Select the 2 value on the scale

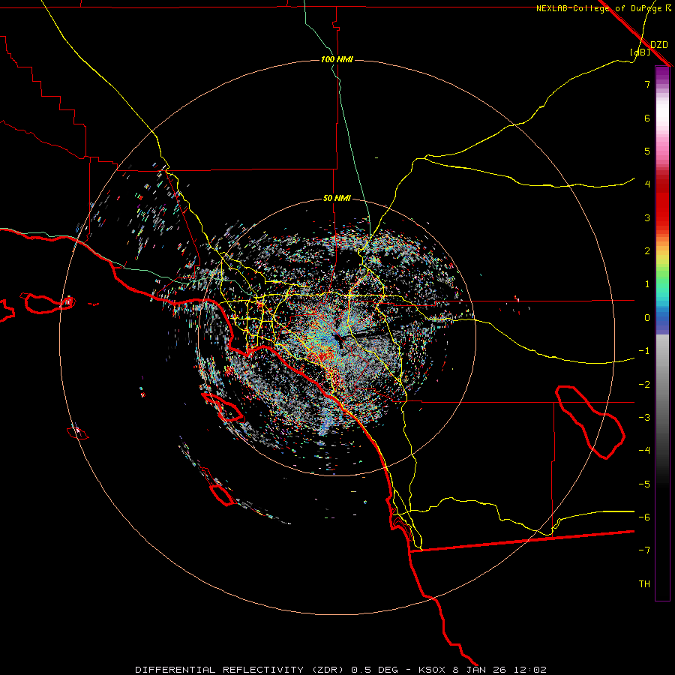click(x=647, y=251)
